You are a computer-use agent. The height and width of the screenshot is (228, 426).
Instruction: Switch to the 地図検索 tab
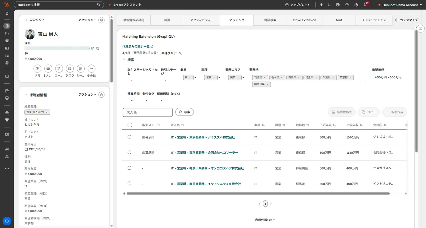coord(270,20)
